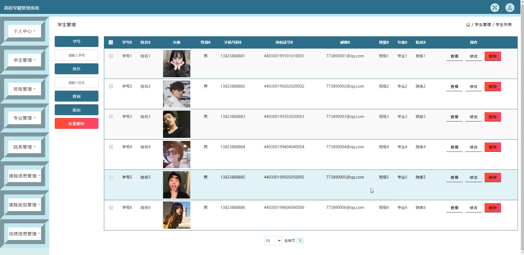Viewport: 524px width, 255px height.
Task: Click 查看 for student 姓名2
Action: [x=455, y=87]
